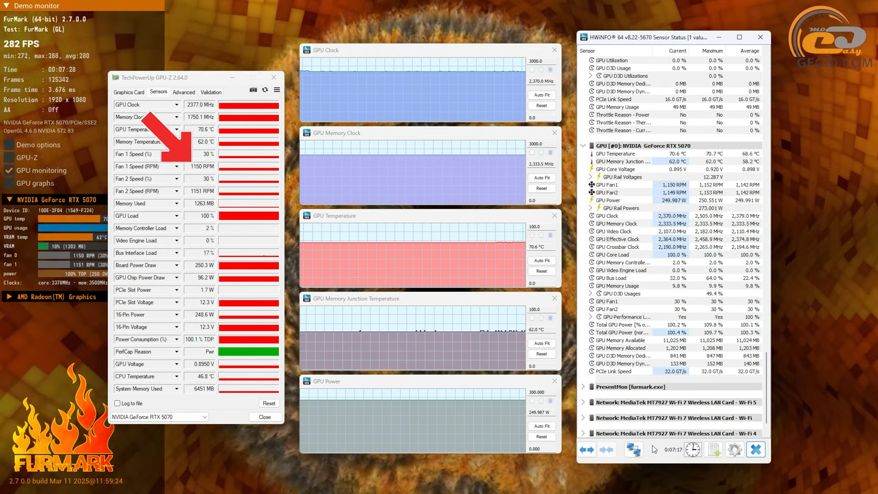Click the fan icon beside GPU Fan1 reading
The width and height of the screenshot is (878, 494).
592,185
